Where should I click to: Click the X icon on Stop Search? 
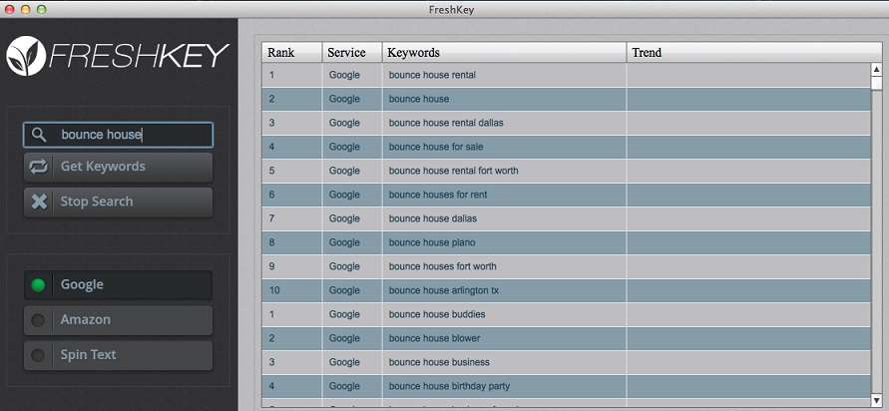pyautogui.click(x=39, y=202)
